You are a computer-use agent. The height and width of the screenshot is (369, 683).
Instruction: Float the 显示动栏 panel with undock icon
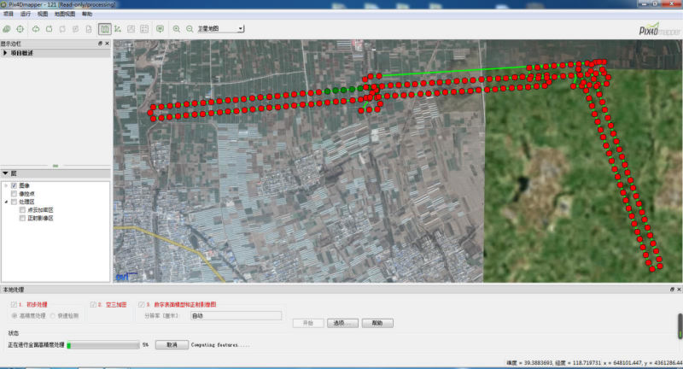(x=100, y=43)
